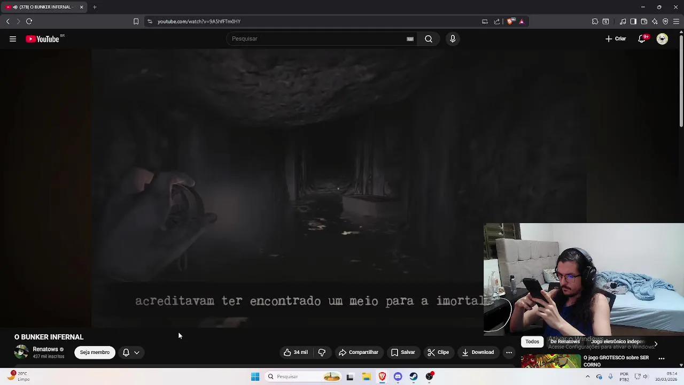Open the Leo AI sparkle icon
684x385 pixels.
tap(655, 21)
